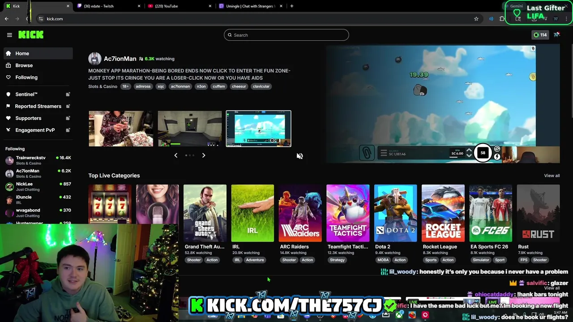Open Ac7ionMan channel avatar
573x322 pixels.
tap(94, 59)
